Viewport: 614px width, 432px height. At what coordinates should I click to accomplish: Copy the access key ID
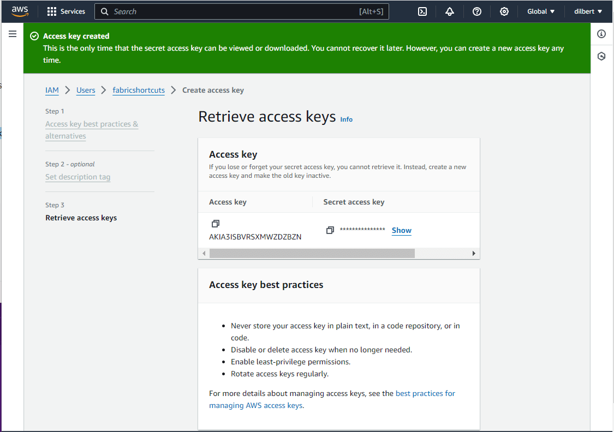pos(216,224)
